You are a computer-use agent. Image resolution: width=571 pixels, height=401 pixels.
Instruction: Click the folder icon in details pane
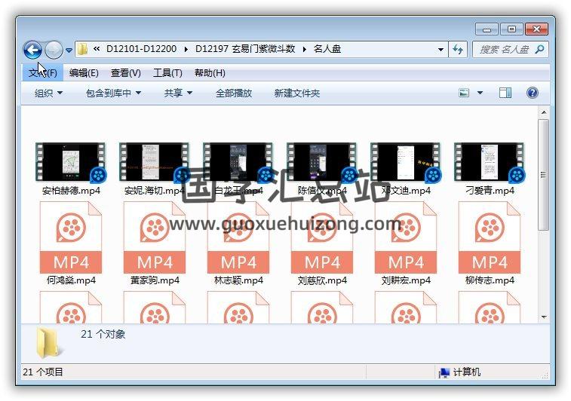coord(49,342)
